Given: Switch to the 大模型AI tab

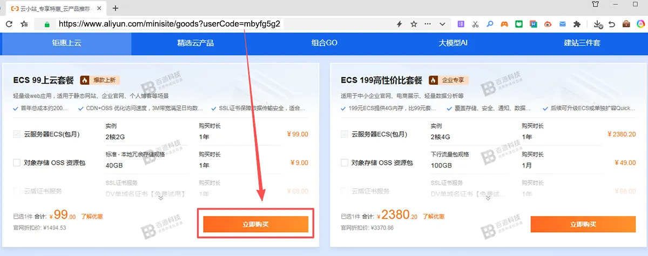Looking at the screenshot, I should [453, 43].
